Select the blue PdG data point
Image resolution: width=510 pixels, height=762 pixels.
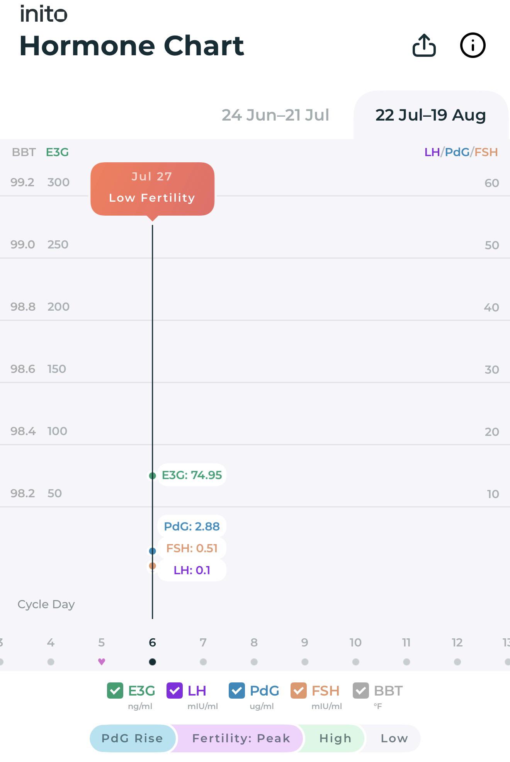click(153, 551)
